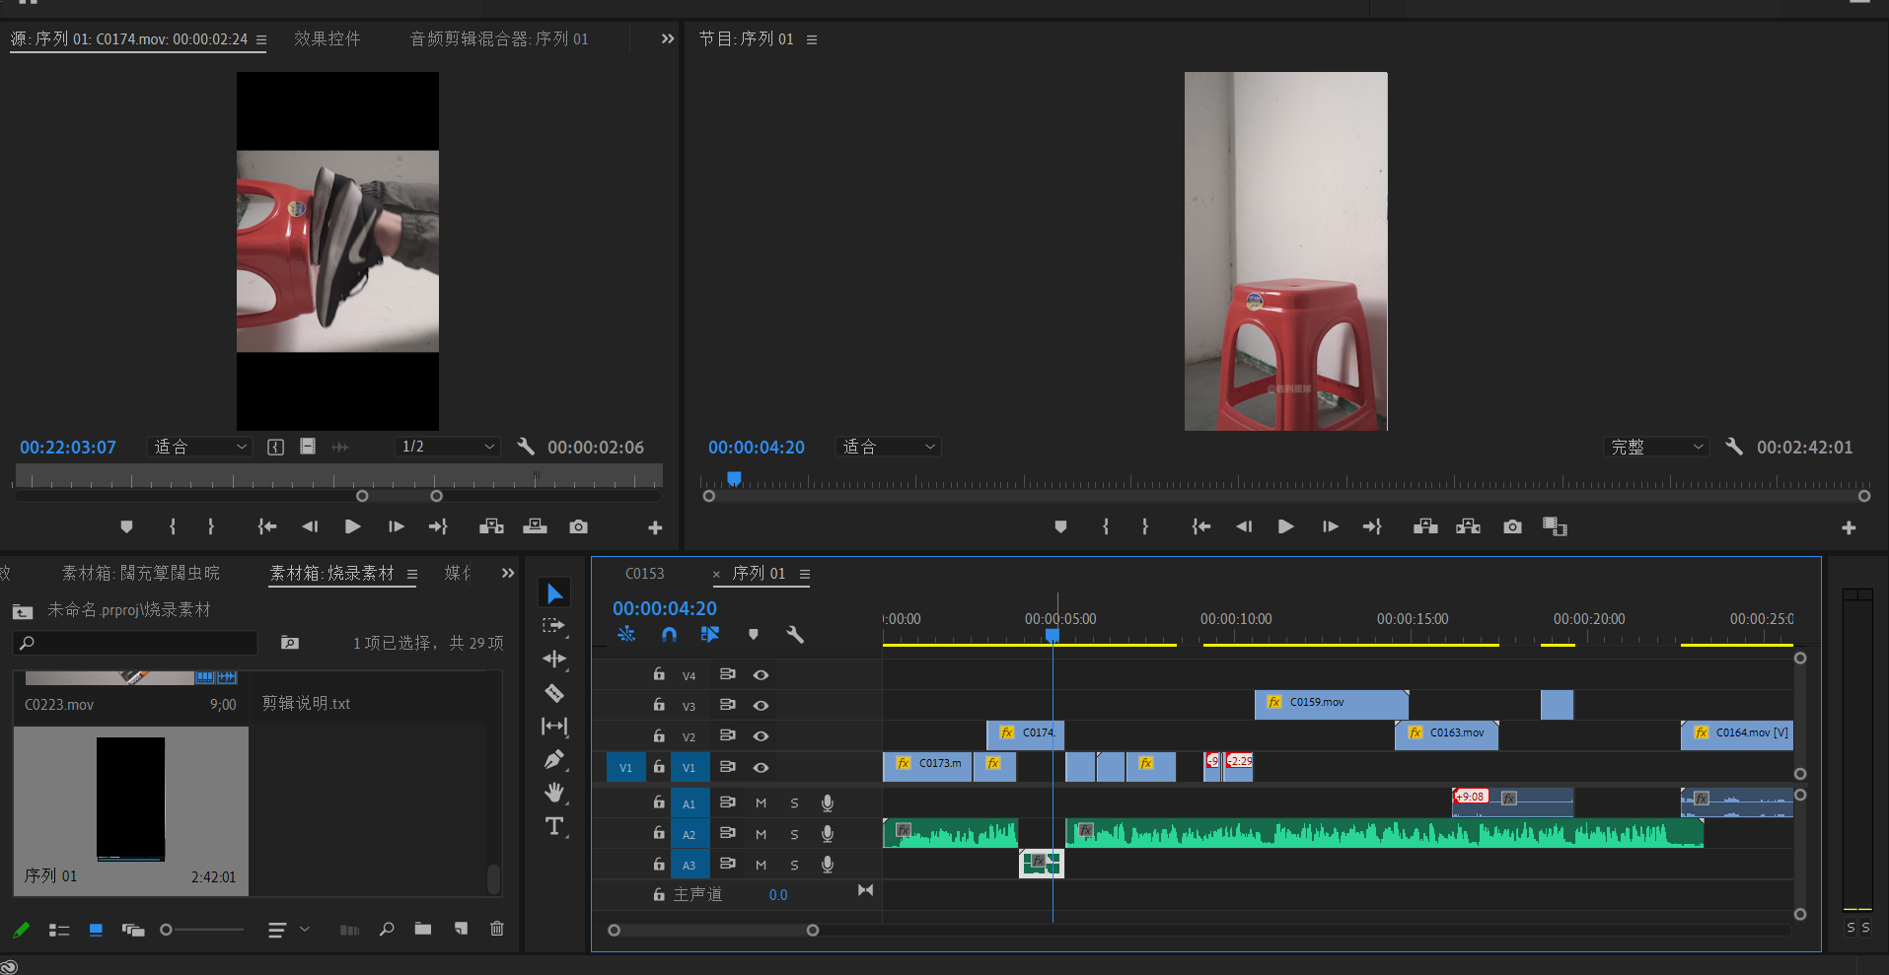Switch to the C0153 timeline tab

(645, 574)
